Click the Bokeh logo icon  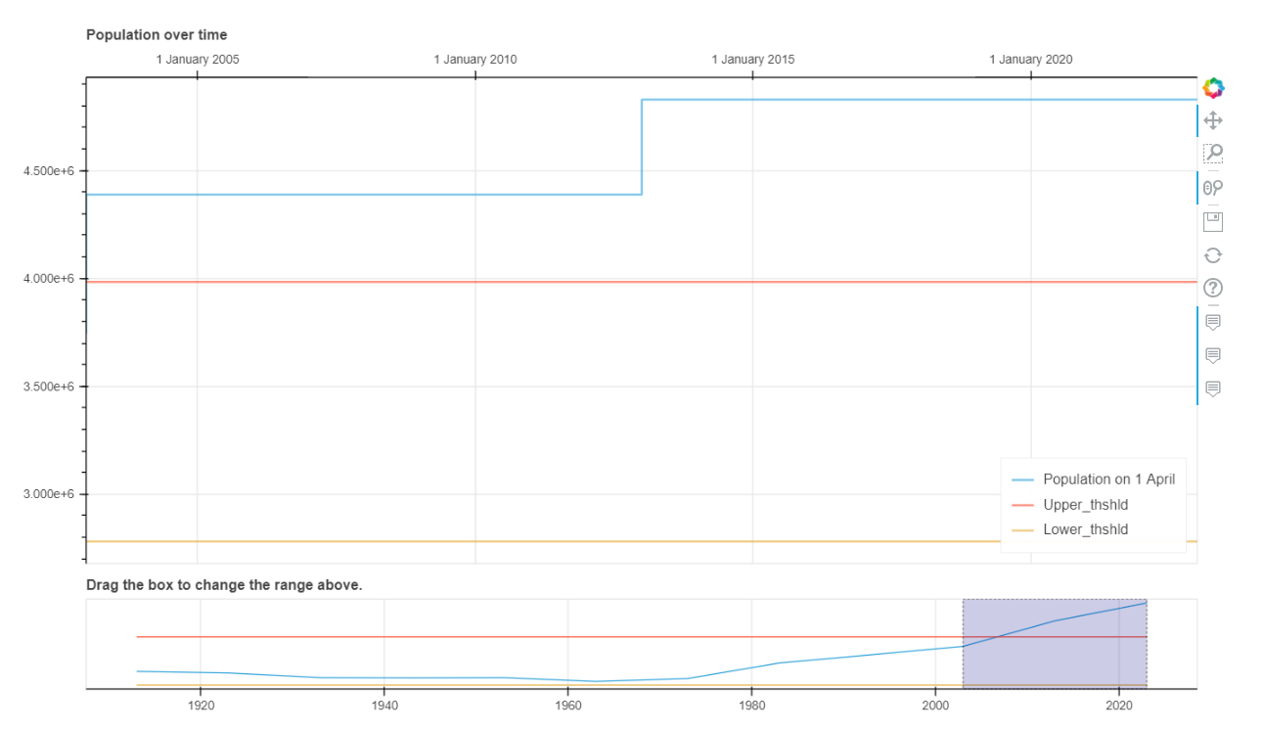1213,88
